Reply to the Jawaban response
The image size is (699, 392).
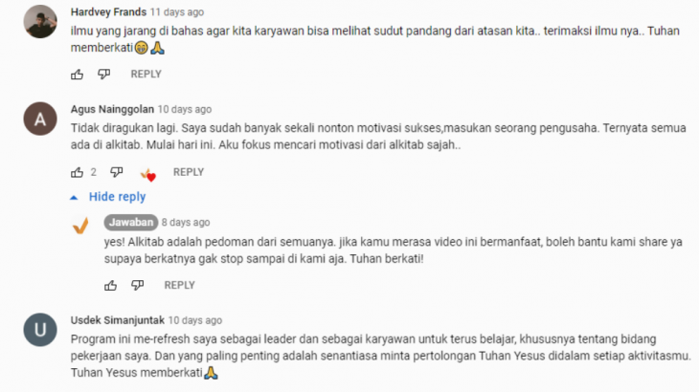coord(179,285)
